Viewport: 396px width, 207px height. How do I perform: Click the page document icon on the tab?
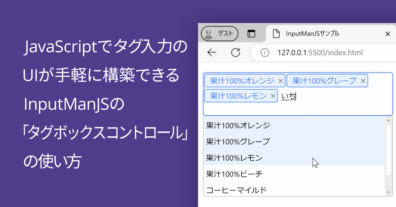point(276,33)
